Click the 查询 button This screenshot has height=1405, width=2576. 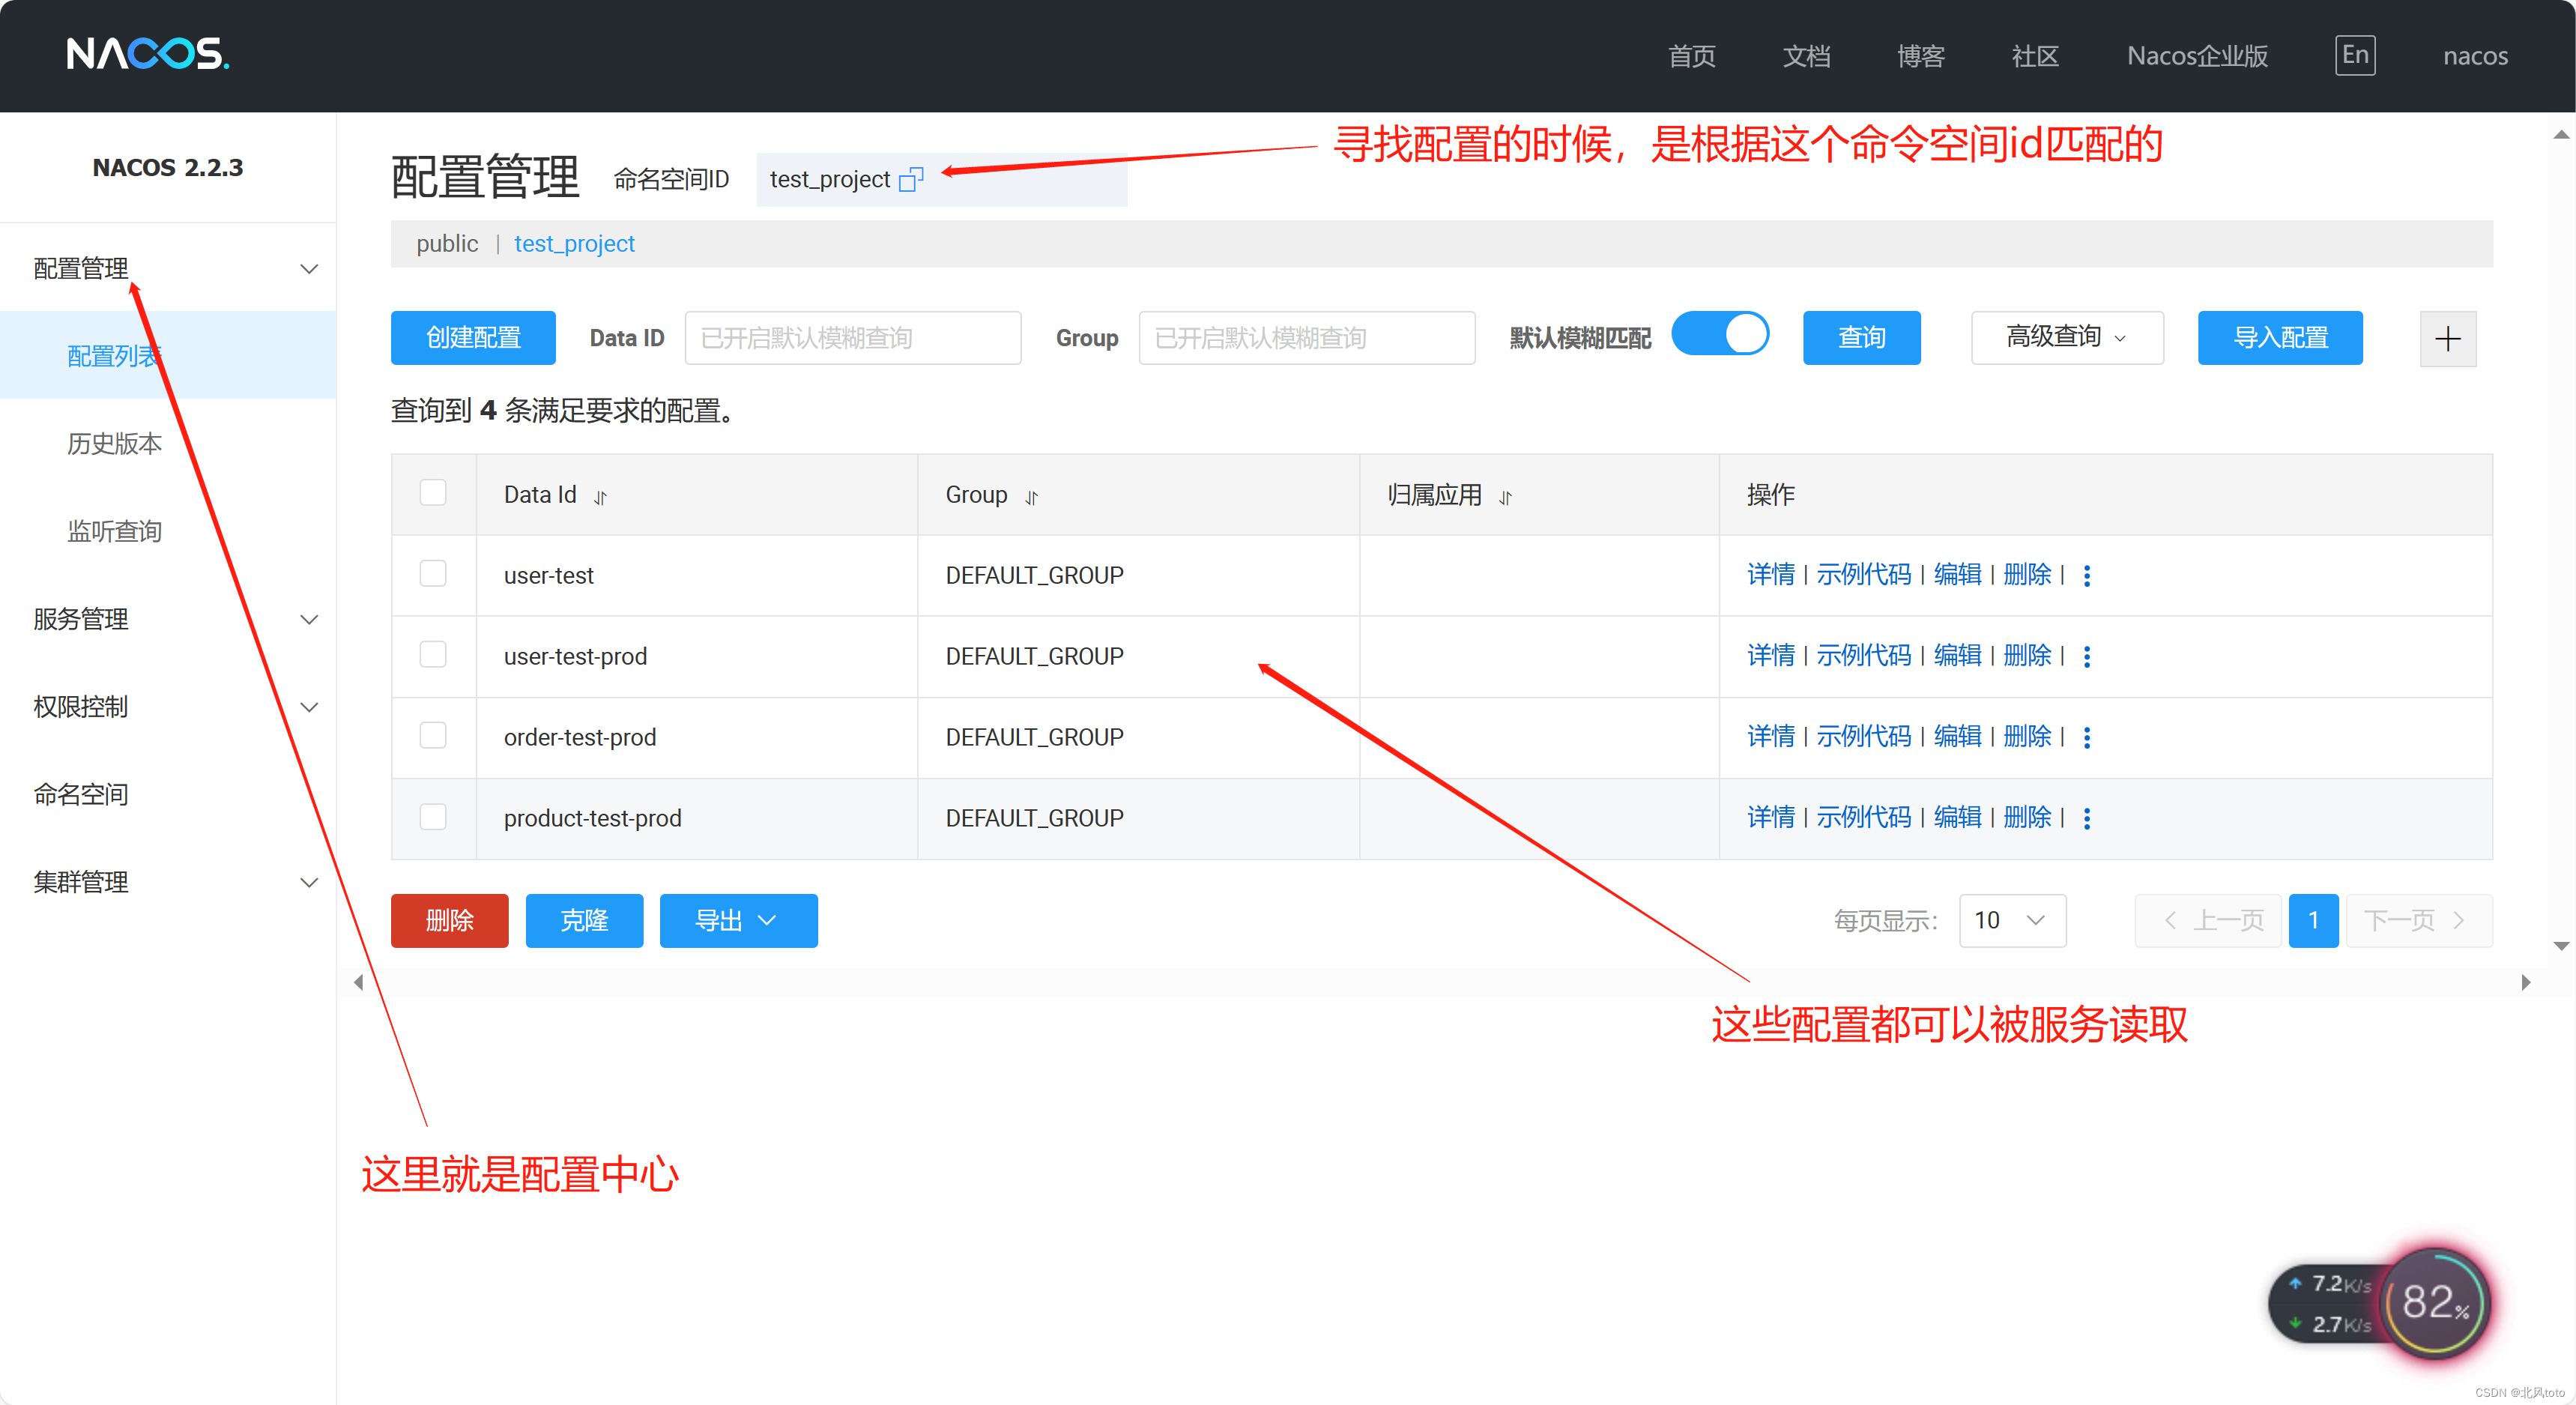[x=1861, y=338]
